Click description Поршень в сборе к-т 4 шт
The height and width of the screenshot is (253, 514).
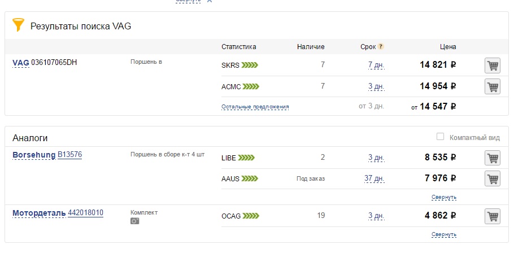coord(168,155)
